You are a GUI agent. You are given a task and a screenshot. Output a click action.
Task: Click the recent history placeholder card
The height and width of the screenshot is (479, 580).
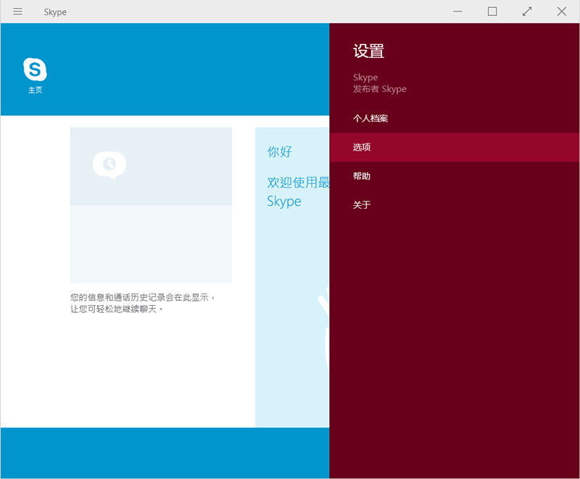(x=151, y=205)
